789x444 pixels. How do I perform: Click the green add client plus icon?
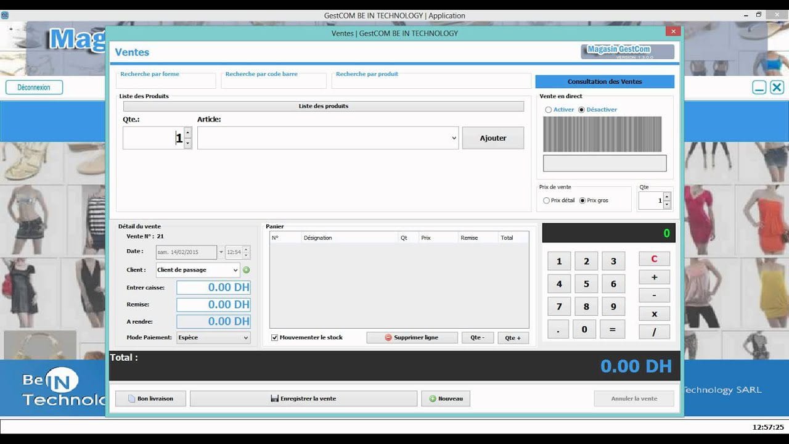247,270
